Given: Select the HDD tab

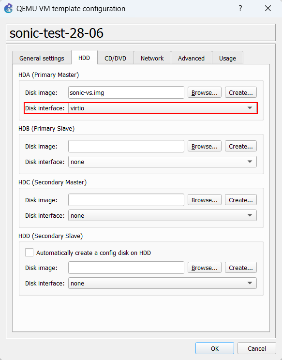Looking at the screenshot, I should tap(84, 58).
